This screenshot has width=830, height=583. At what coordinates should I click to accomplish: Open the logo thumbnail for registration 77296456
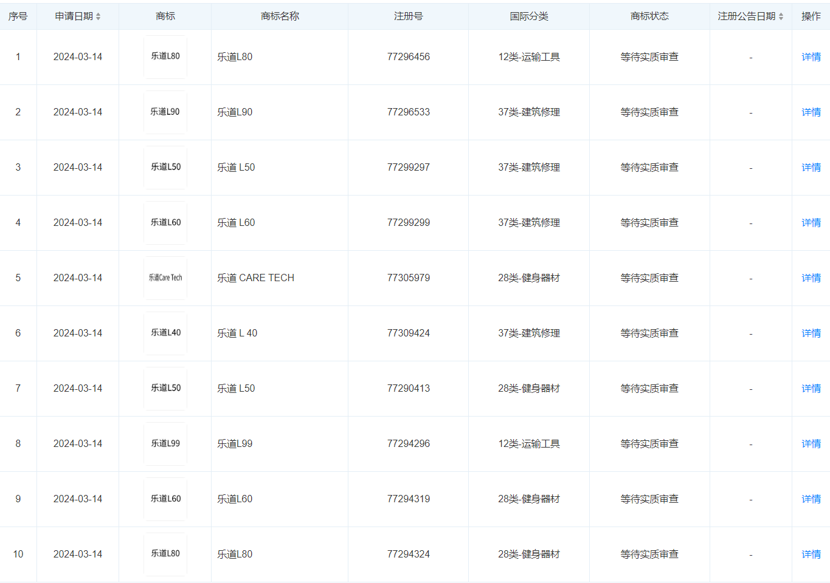[165, 57]
